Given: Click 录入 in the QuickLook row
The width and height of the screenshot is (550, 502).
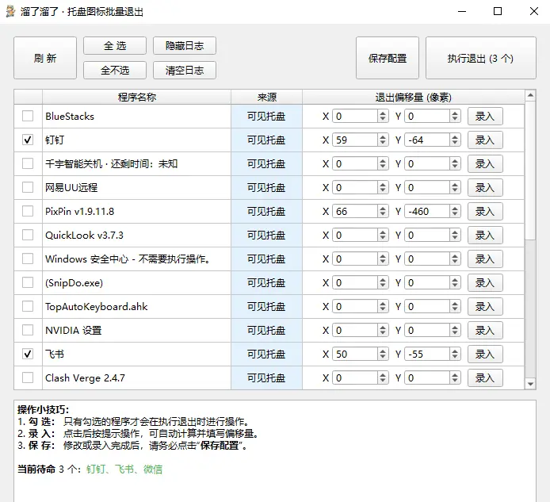Looking at the screenshot, I should tap(485, 236).
